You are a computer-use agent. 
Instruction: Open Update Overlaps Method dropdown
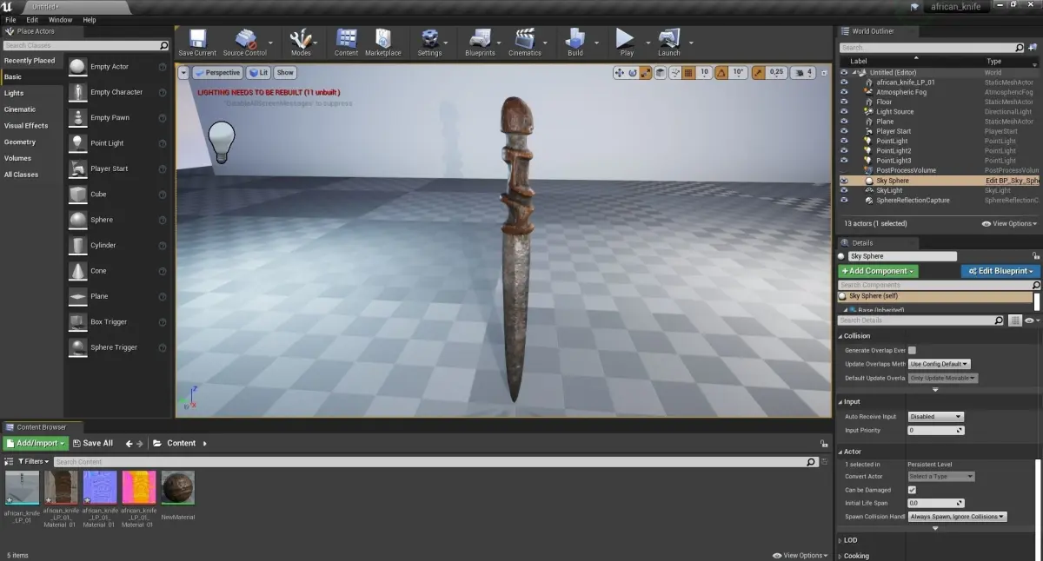click(939, 364)
